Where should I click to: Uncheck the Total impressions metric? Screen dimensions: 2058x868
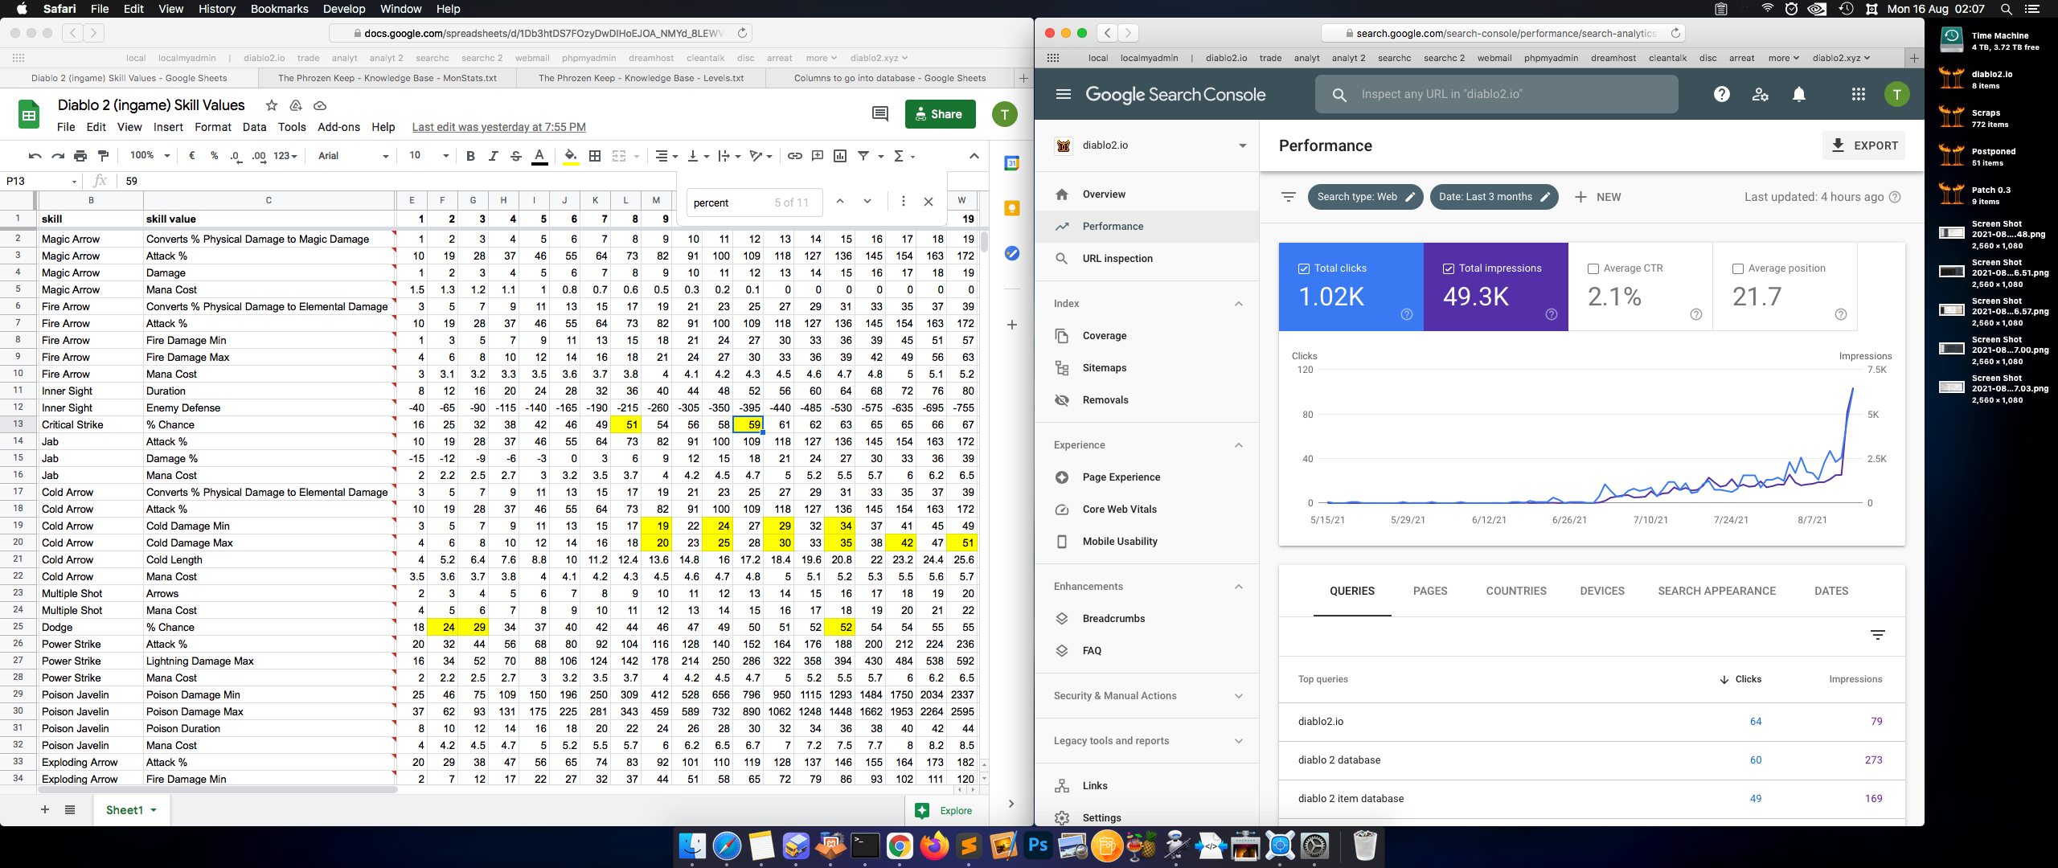[x=1449, y=268]
